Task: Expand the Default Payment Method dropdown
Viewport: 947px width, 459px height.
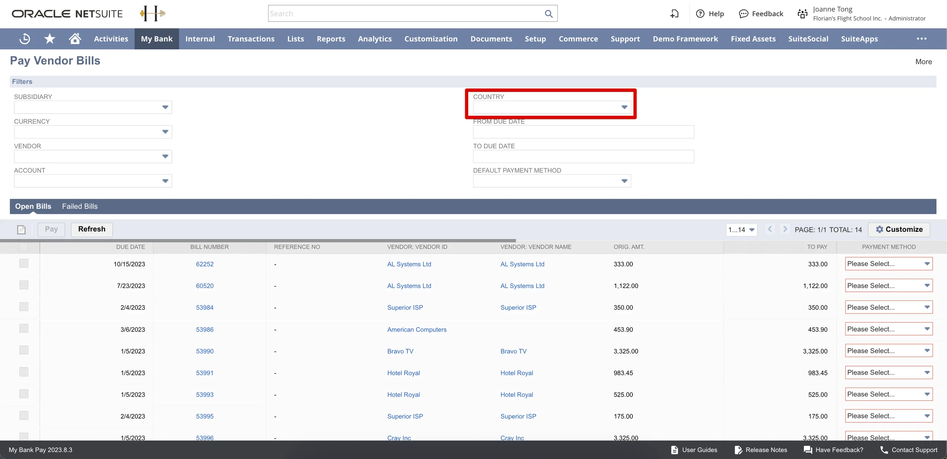Action: [624, 181]
